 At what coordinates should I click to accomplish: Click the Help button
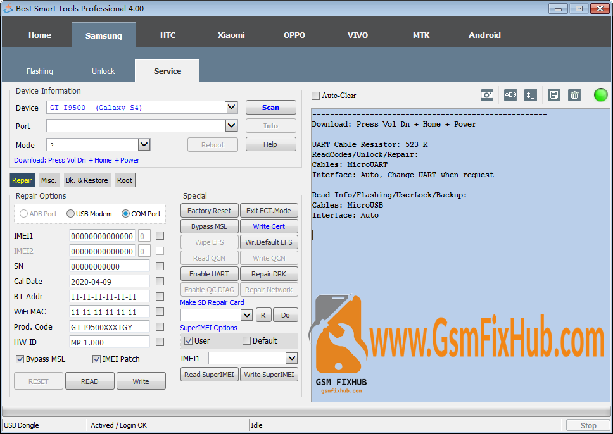(270, 144)
